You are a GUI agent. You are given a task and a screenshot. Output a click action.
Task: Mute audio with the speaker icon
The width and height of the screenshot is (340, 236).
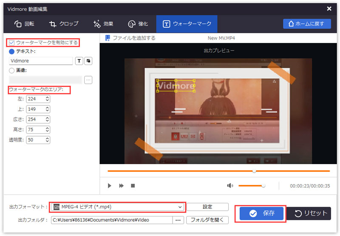click(230, 186)
